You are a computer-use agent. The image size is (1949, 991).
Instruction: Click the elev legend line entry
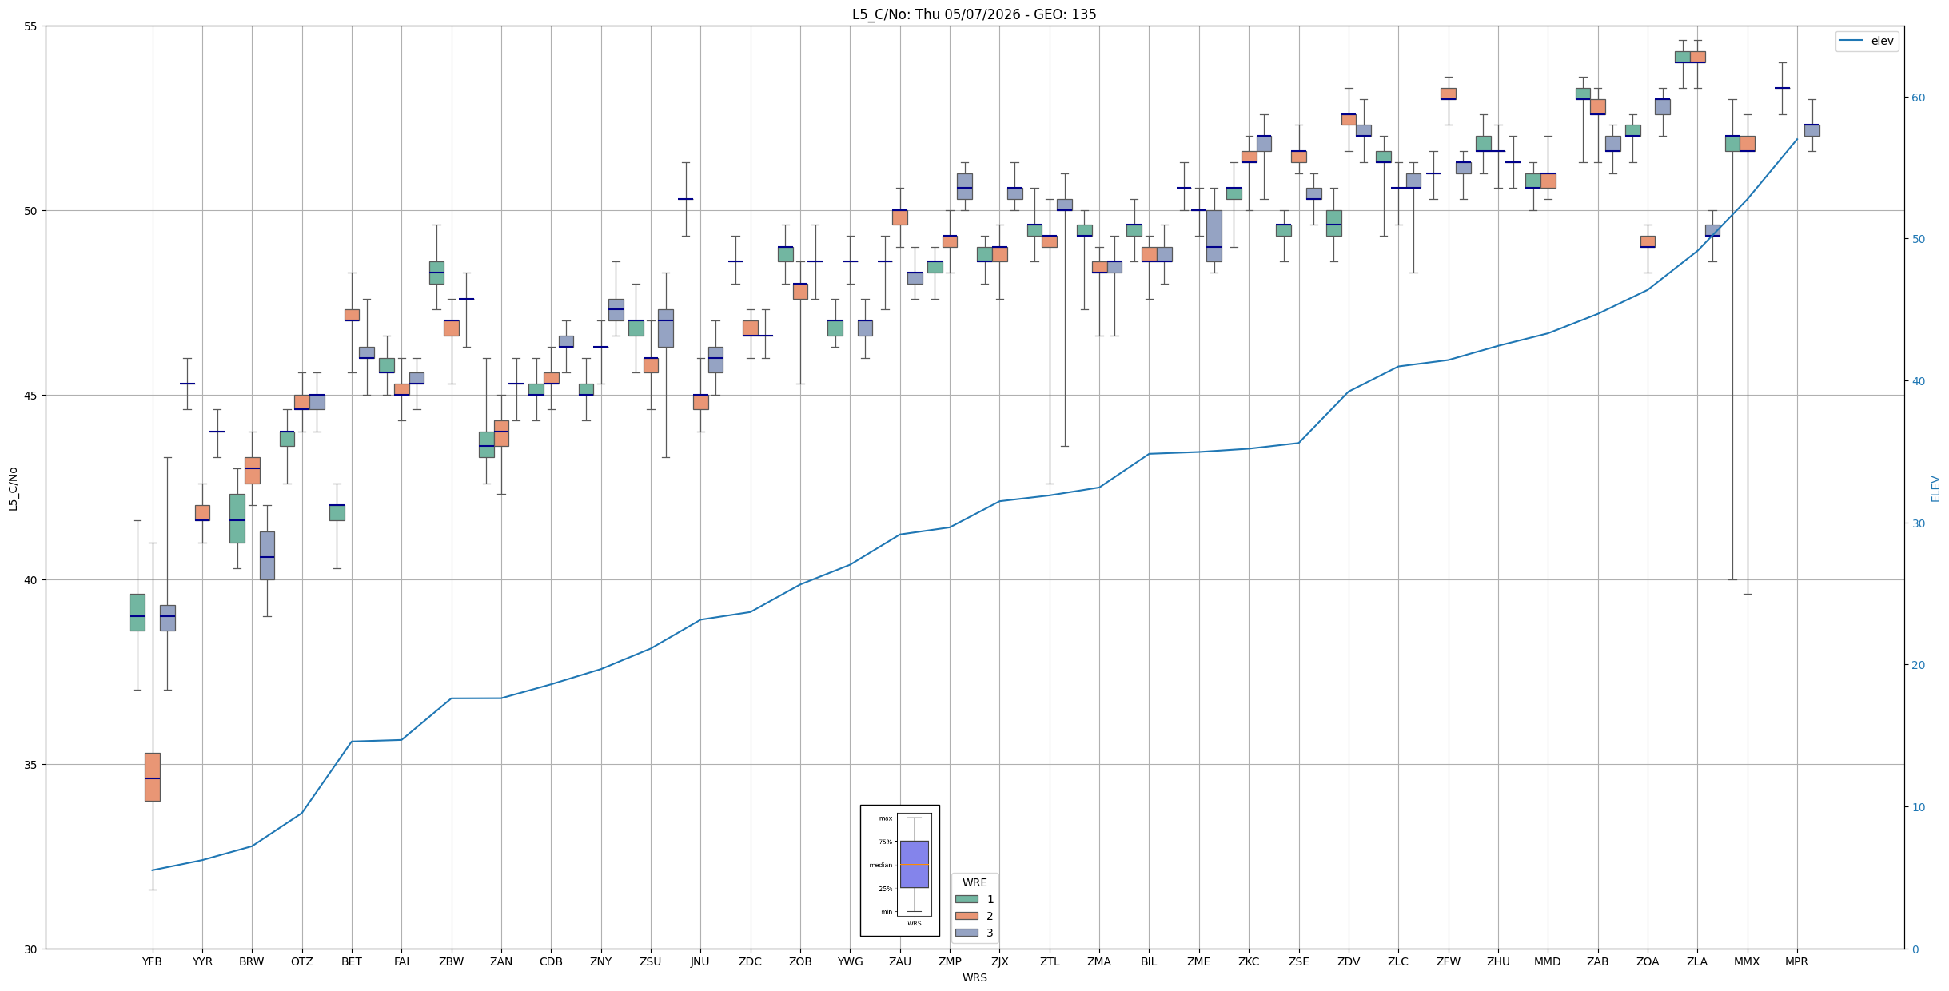coord(1867,41)
